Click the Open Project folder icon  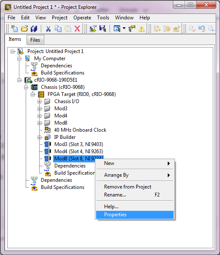24,29
